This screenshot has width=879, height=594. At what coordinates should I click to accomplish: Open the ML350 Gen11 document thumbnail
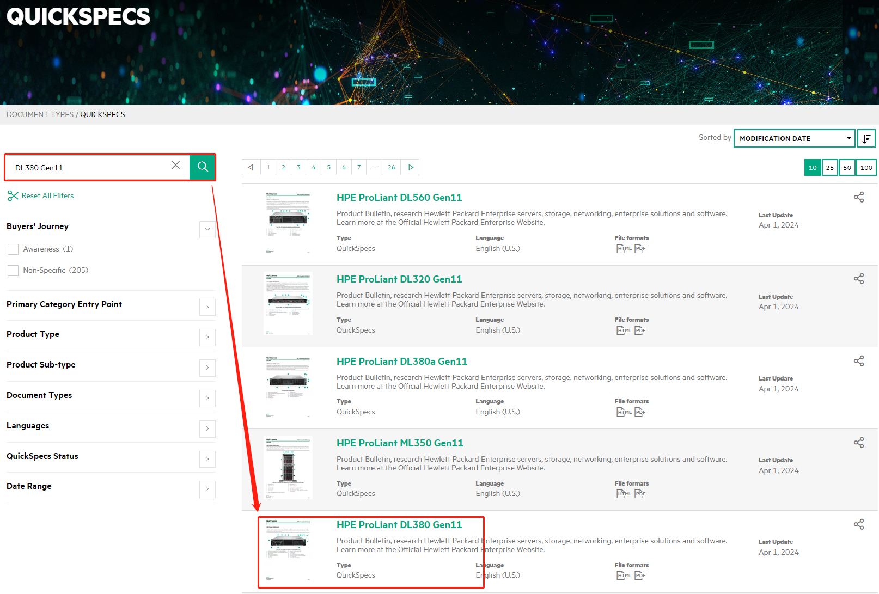click(288, 468)
